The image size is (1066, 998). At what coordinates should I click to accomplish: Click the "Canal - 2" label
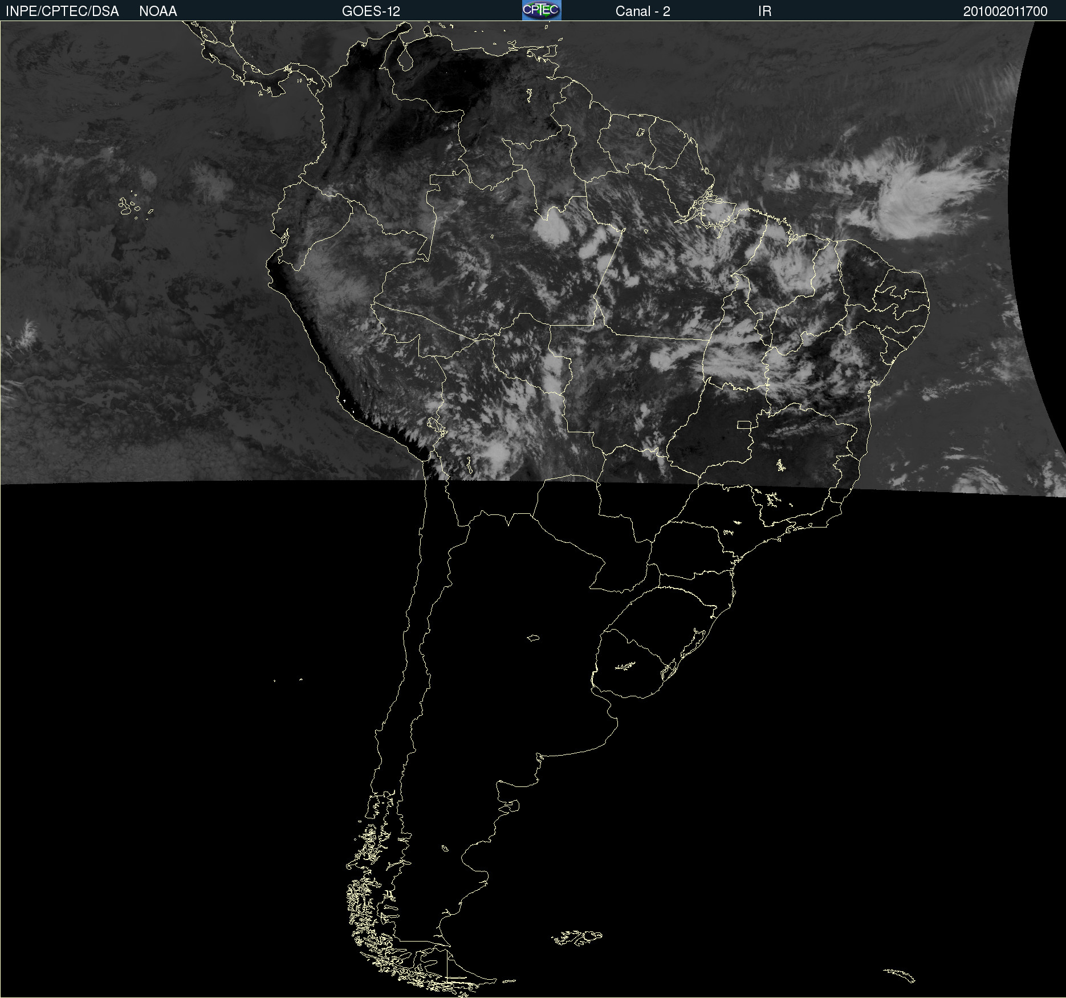click(x=643, y=11)
